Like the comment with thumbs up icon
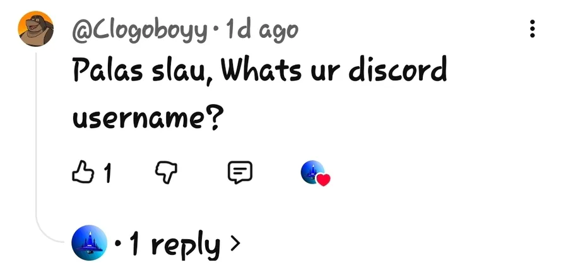Screen dimensions: 568x277 click(83, 172)
